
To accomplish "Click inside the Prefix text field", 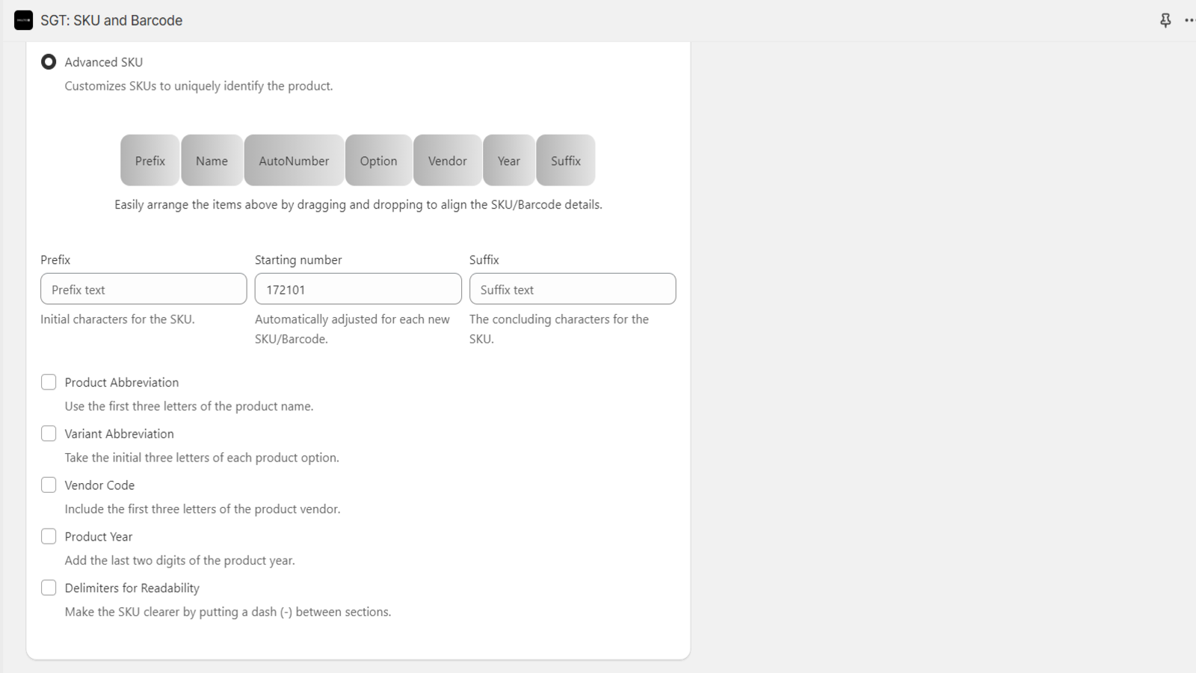I will (143, 289).
